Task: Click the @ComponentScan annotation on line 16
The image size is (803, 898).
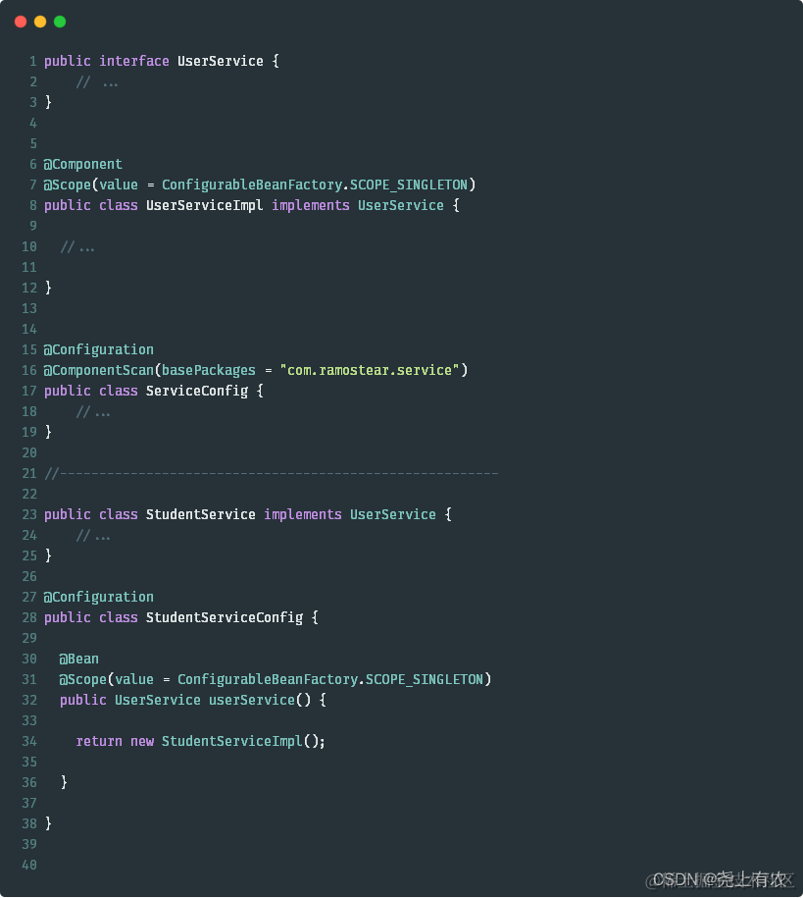Action: click(99, 371)
